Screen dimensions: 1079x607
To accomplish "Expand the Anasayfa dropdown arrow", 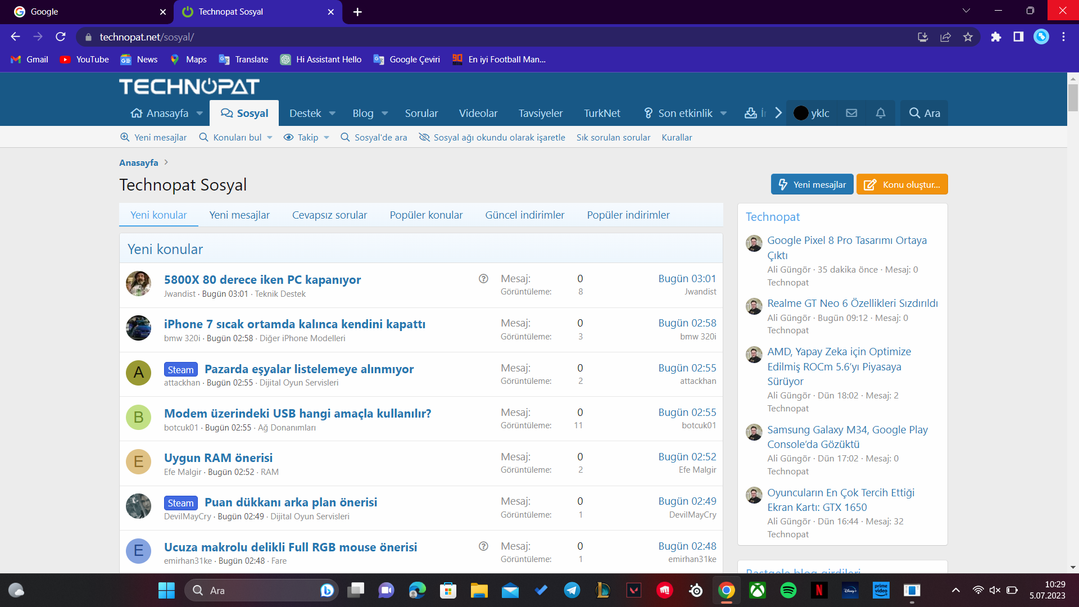I will 200,114.
